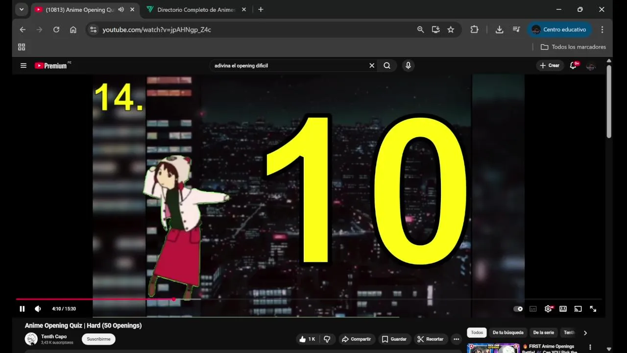Mute the tab via speaker icon

pos(121,10)
